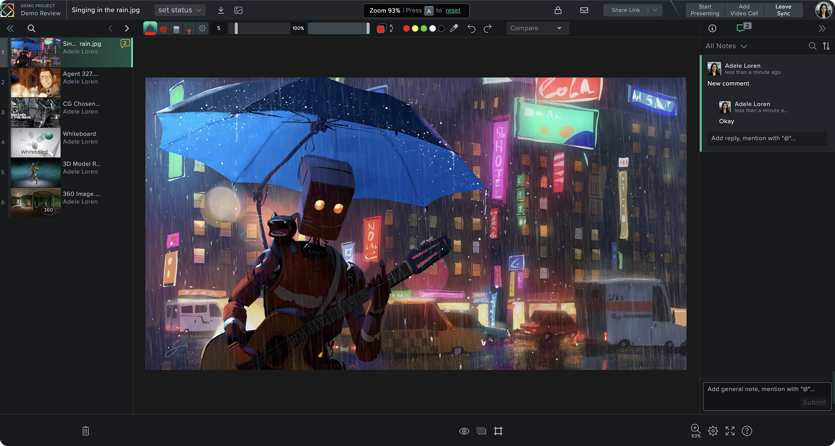Toggle annotation visibility with the eye icon
The image size is (835, 446).
pos(464,431)
